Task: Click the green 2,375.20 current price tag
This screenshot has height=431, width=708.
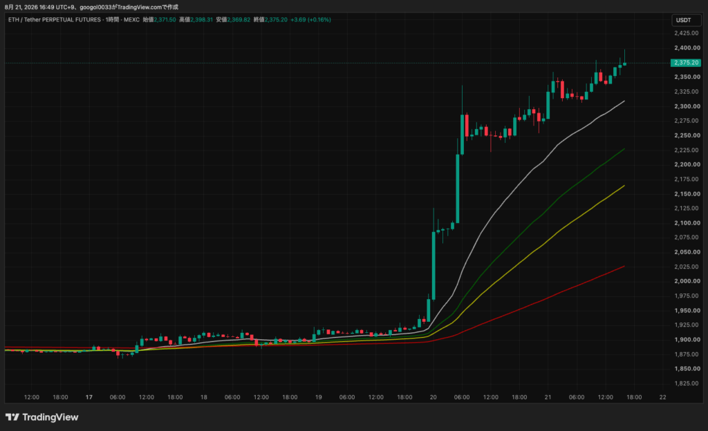Action: (x=686, y=63)
